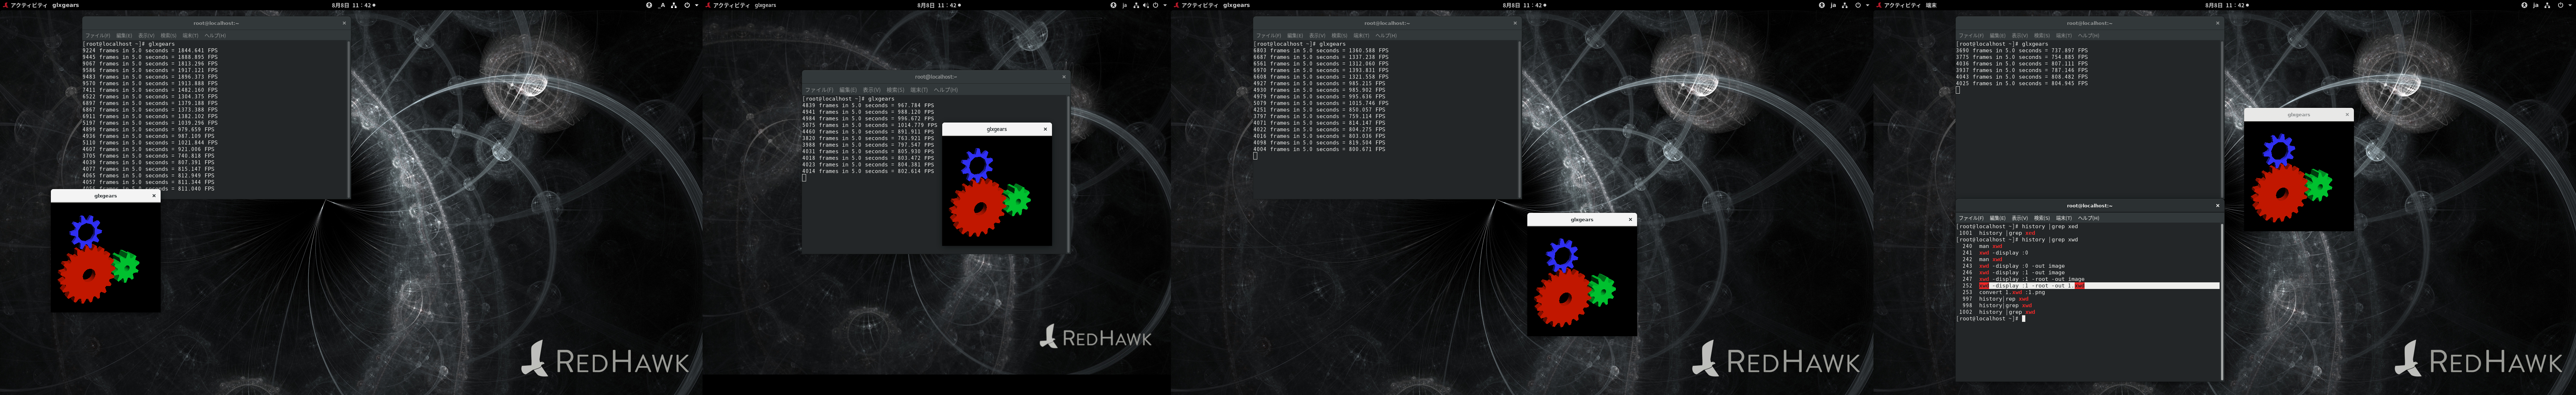
Task: Click the power icon on the second monitor
Action: (x=1156, y=5)
